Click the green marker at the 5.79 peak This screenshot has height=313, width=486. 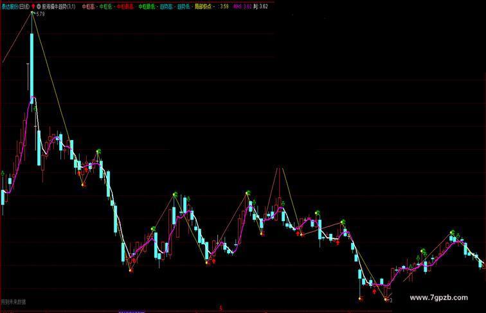(32, 13)
